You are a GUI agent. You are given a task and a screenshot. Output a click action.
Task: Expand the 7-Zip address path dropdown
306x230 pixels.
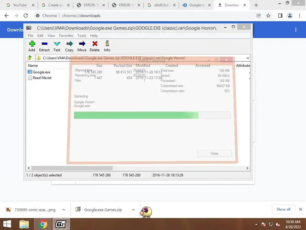click(x=248, y=58)
